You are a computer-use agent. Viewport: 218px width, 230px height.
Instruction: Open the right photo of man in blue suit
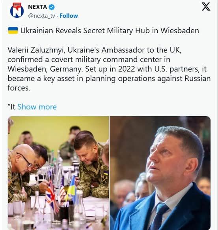(160, 173)
